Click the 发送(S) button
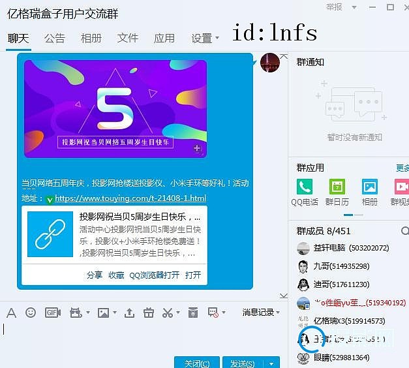Viewport: 409px width, 368px height. click(242, 363)
